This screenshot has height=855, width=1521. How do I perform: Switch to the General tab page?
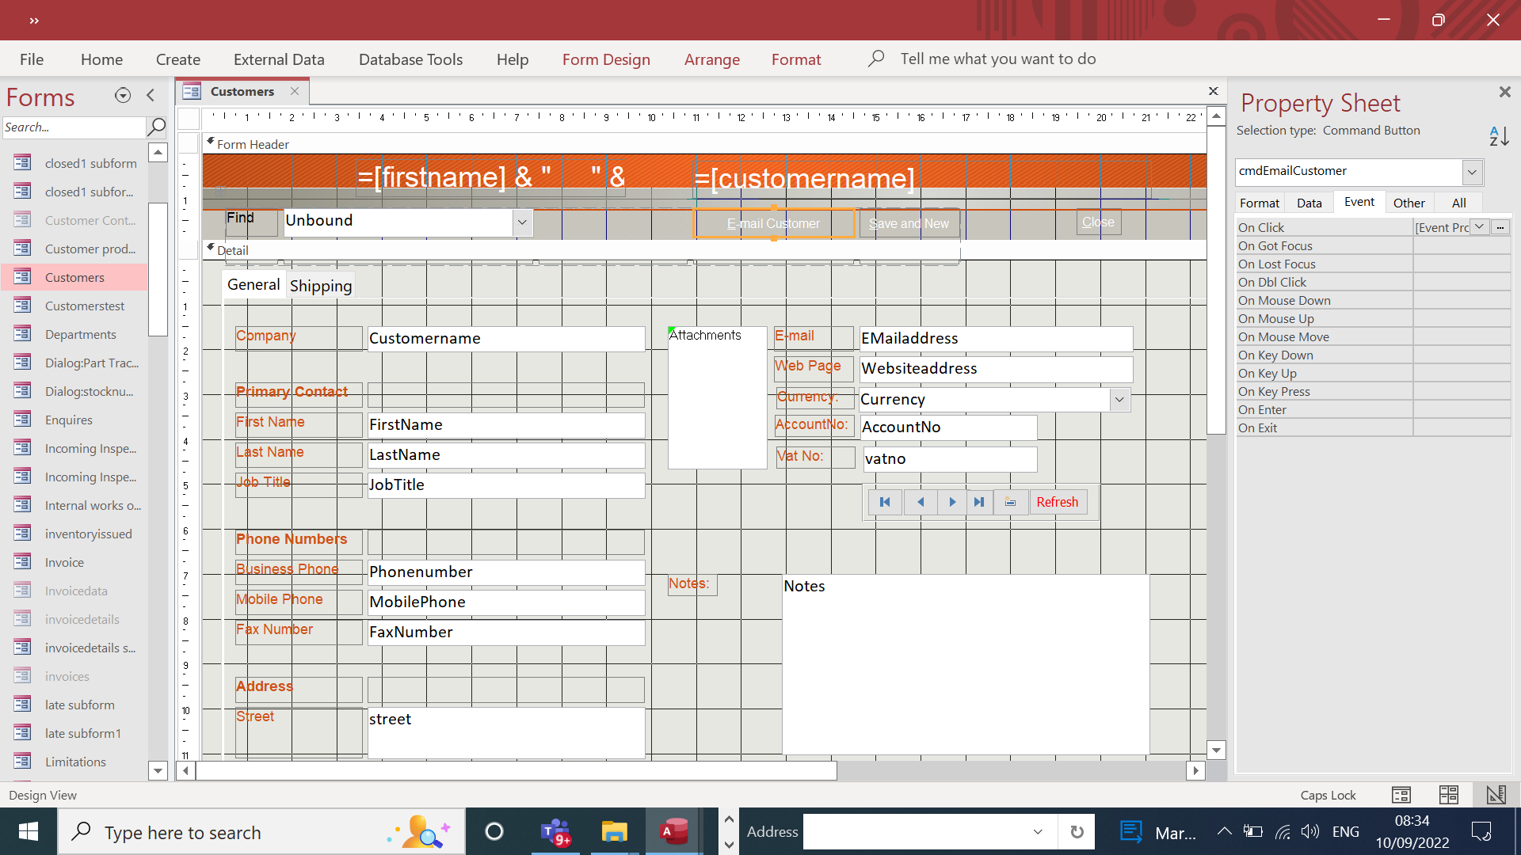253,285
